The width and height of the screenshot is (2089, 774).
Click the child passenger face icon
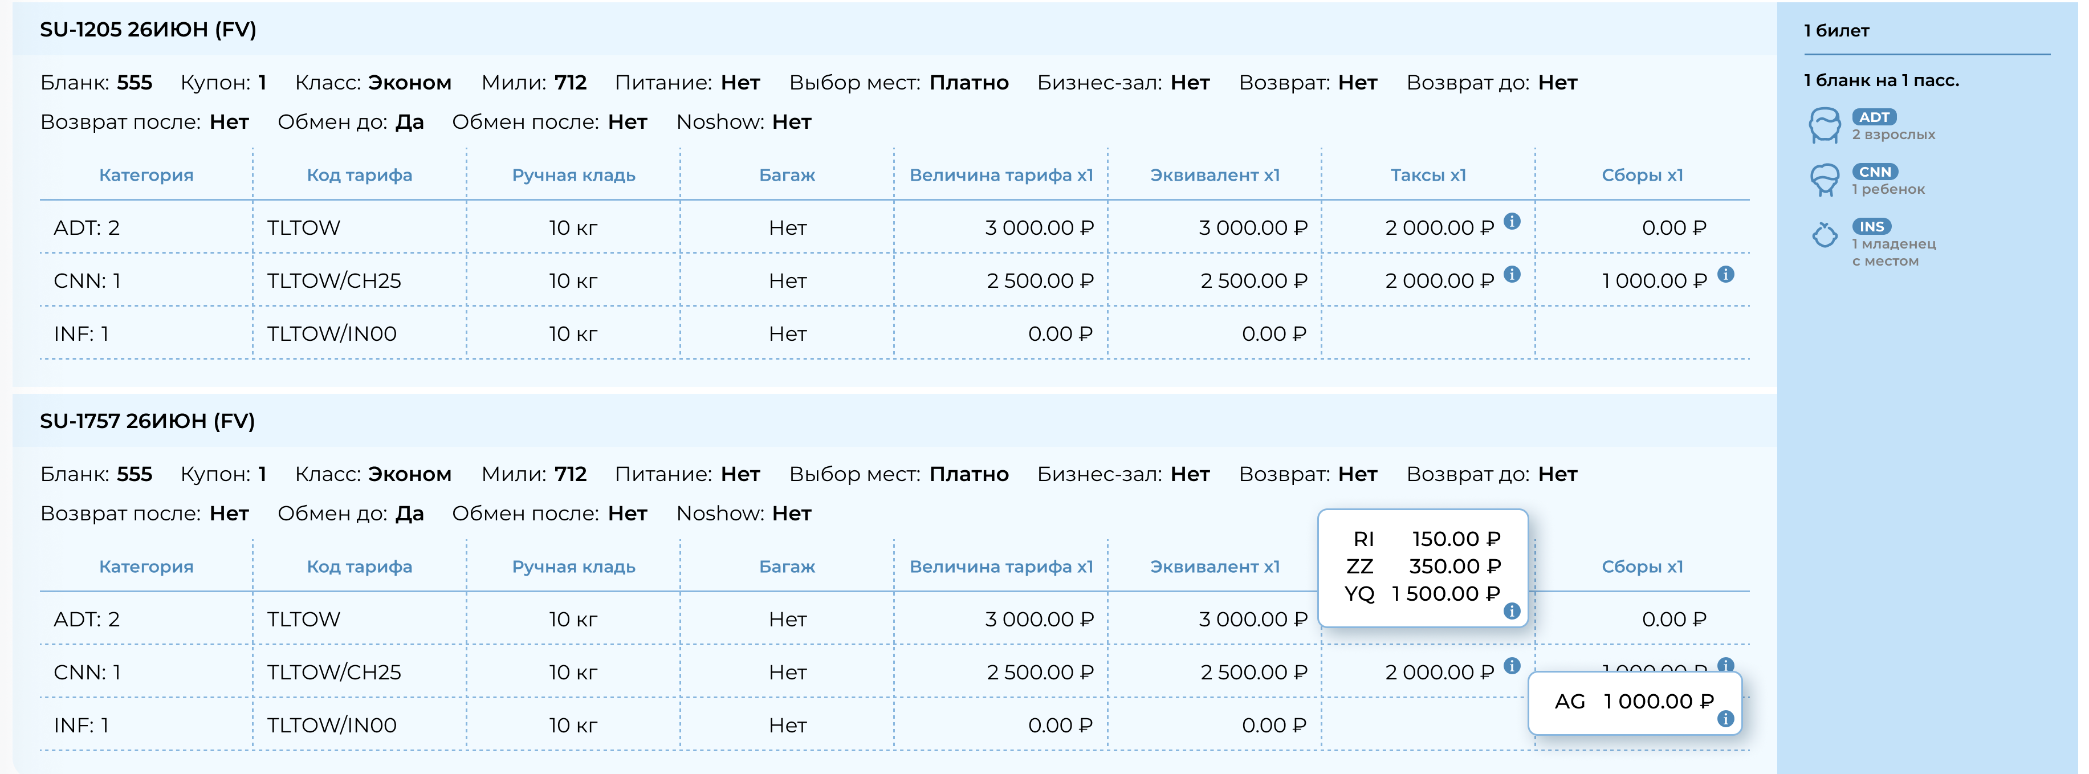[1825, 180]
